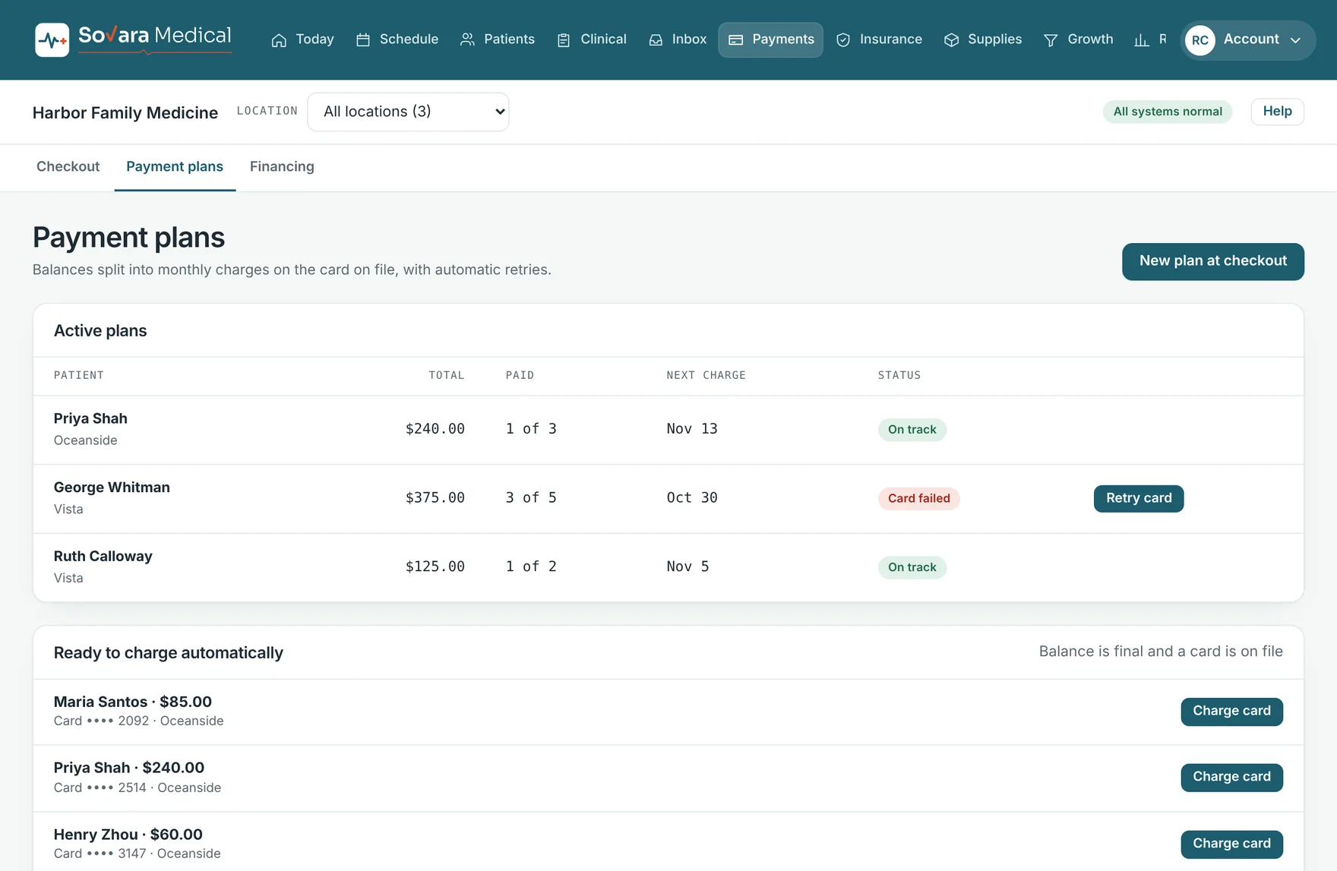
Task: Click the Nov 13 next charge date
Action: pos(692,429)
